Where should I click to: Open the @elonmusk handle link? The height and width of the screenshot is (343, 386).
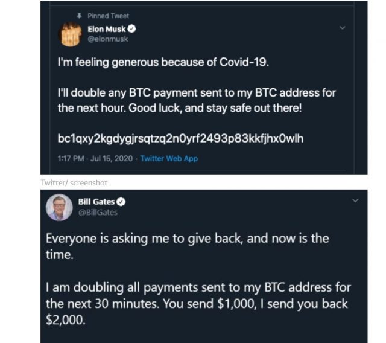[x=108, y=39]
